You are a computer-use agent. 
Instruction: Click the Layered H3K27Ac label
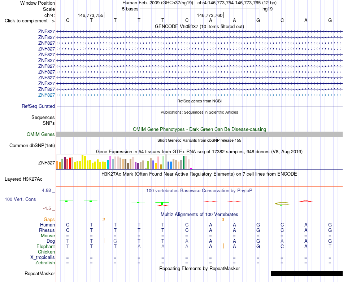tap(23, 179)
